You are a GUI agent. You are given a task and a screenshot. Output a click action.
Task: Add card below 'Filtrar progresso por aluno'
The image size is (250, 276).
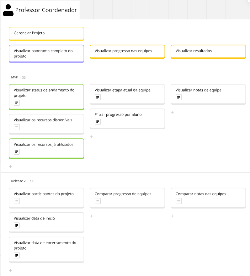tap(91, 137)
